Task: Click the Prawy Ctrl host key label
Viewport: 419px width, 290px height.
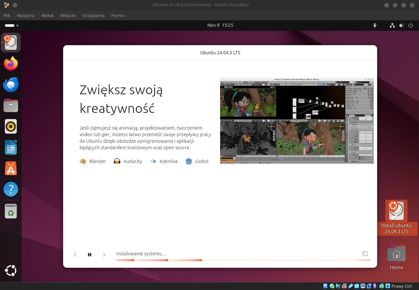Action: coord(402,286)
